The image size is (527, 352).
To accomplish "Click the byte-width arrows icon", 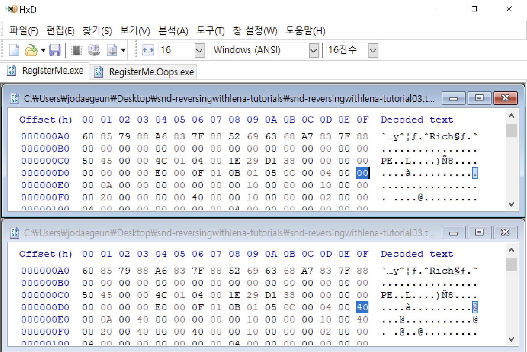I will 148,50.
